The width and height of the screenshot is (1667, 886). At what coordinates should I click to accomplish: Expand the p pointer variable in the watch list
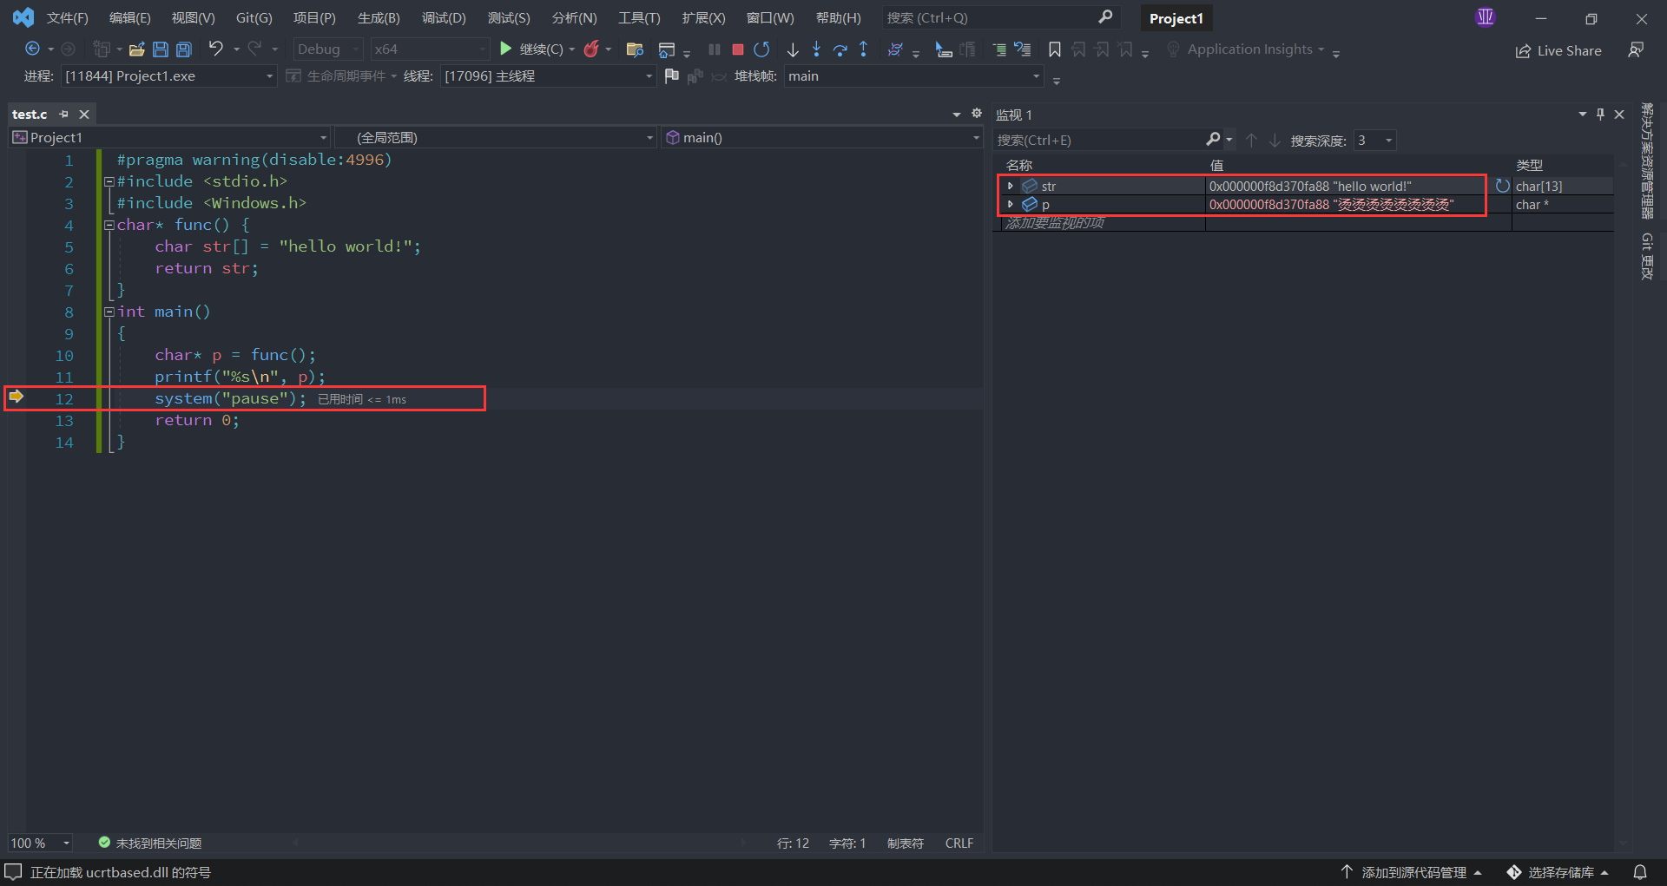point(1010,205)
